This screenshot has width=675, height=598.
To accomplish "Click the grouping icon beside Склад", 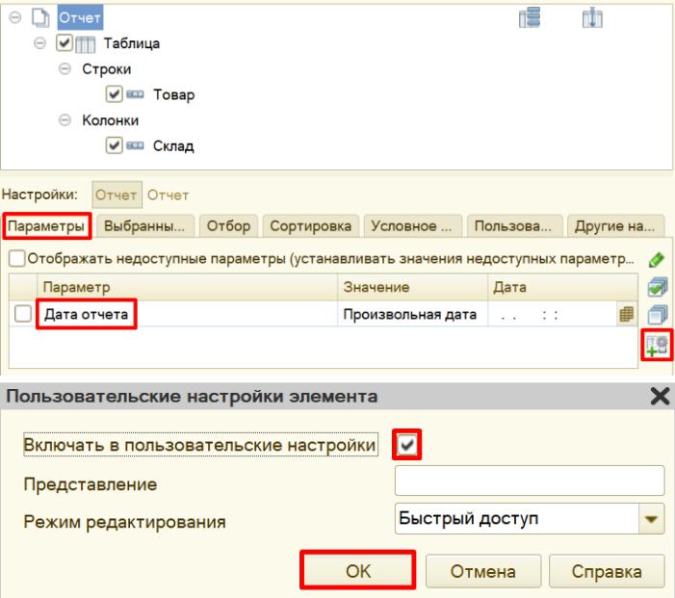I will 135,145.
